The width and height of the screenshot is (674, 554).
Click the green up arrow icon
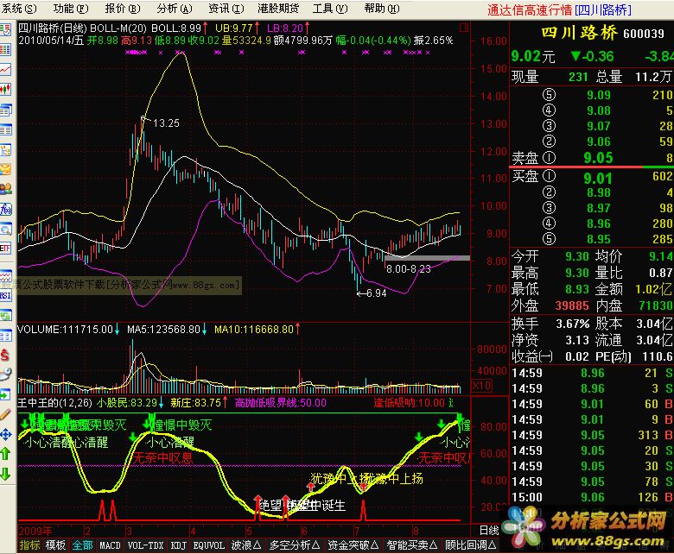(x=5, y=454)
